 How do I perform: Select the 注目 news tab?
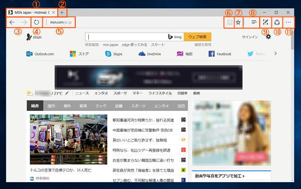click(x=181, y=106)
